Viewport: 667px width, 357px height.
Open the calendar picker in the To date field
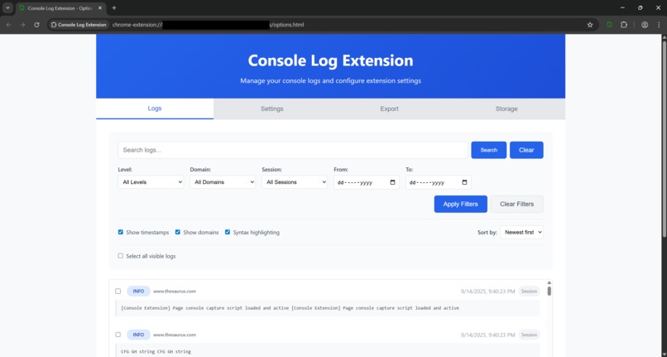tap(464, 182)
